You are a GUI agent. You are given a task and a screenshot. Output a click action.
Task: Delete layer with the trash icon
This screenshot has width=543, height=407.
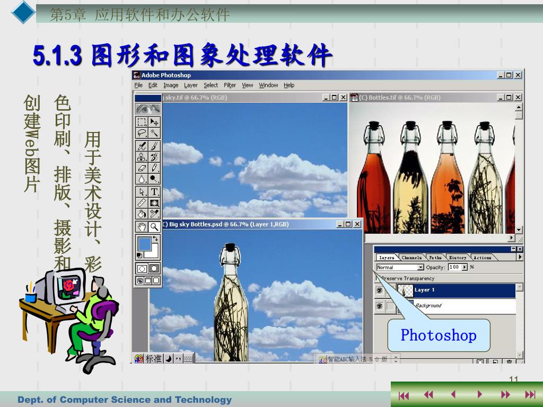tap(510, 361)
